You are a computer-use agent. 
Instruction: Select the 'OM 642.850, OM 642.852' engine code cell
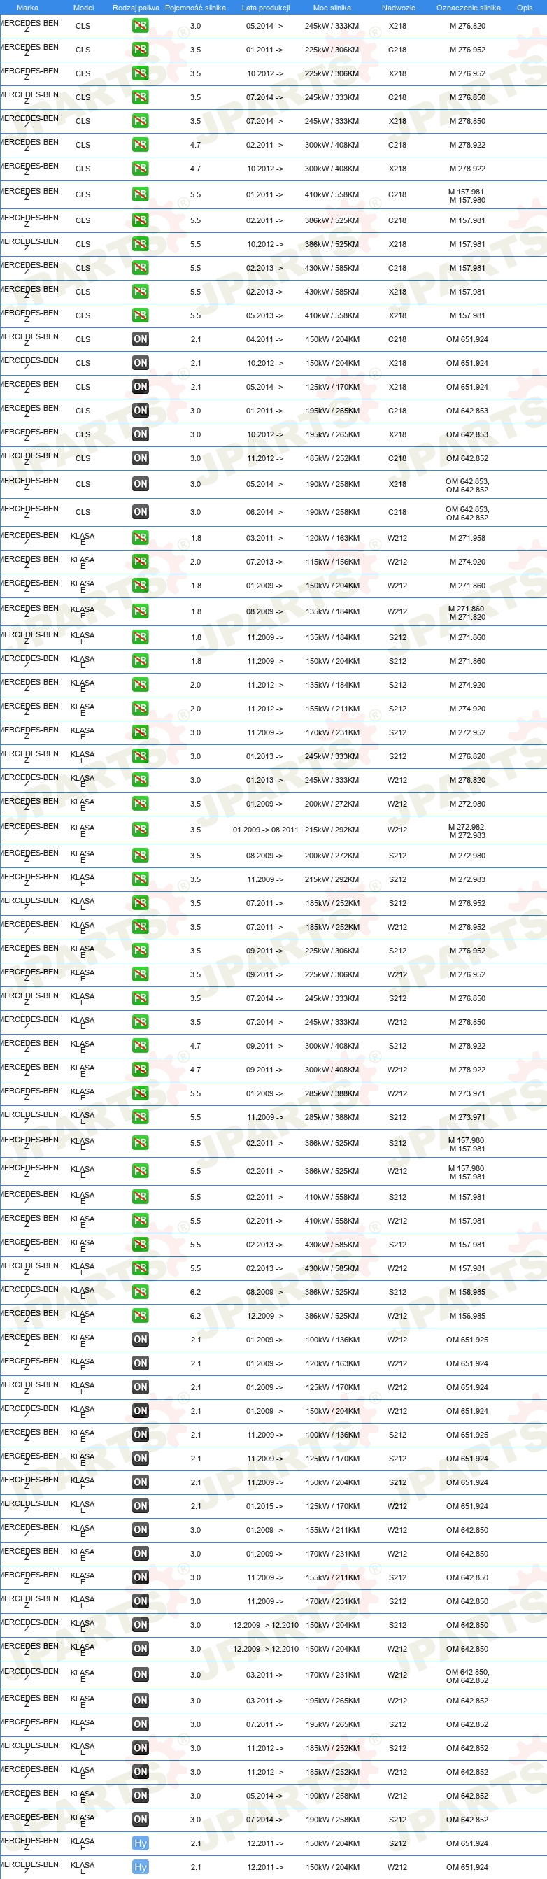[x=467, y=1676]
